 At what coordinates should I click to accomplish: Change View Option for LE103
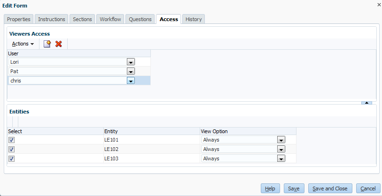pyautogui.click(x=281, y=158)
